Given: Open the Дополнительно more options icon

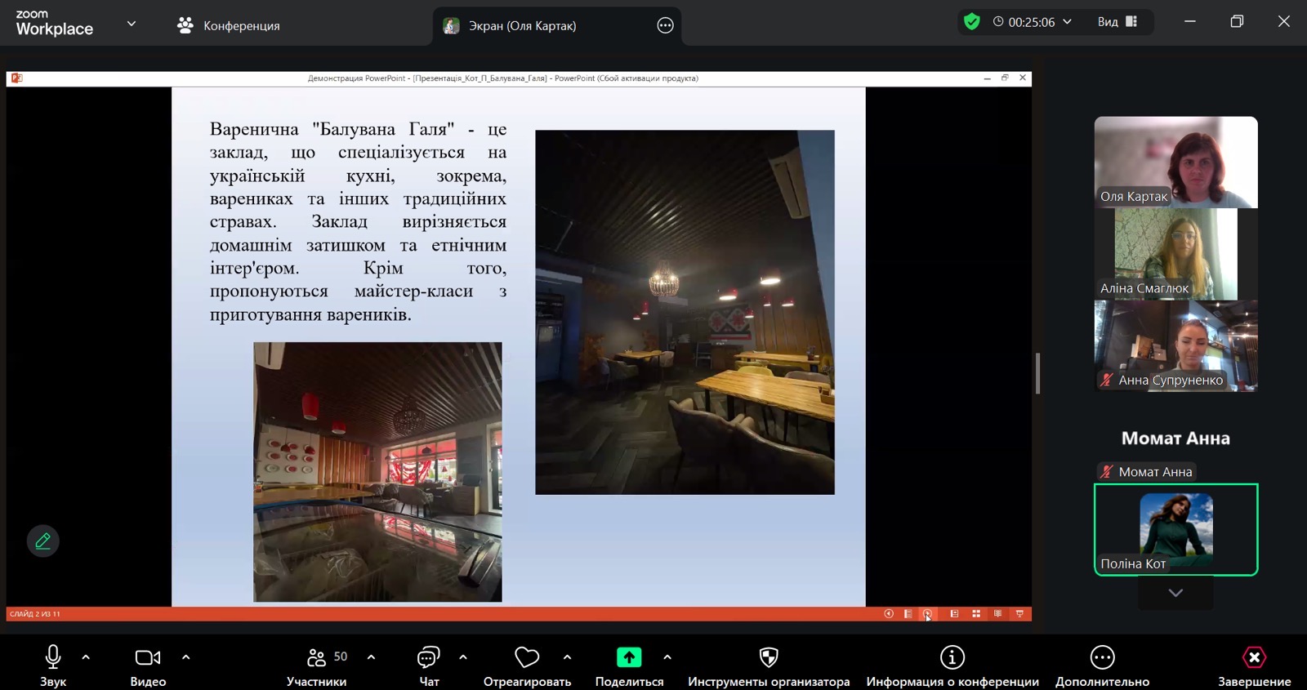Looking at the screenshot, I should (1102, 658).
